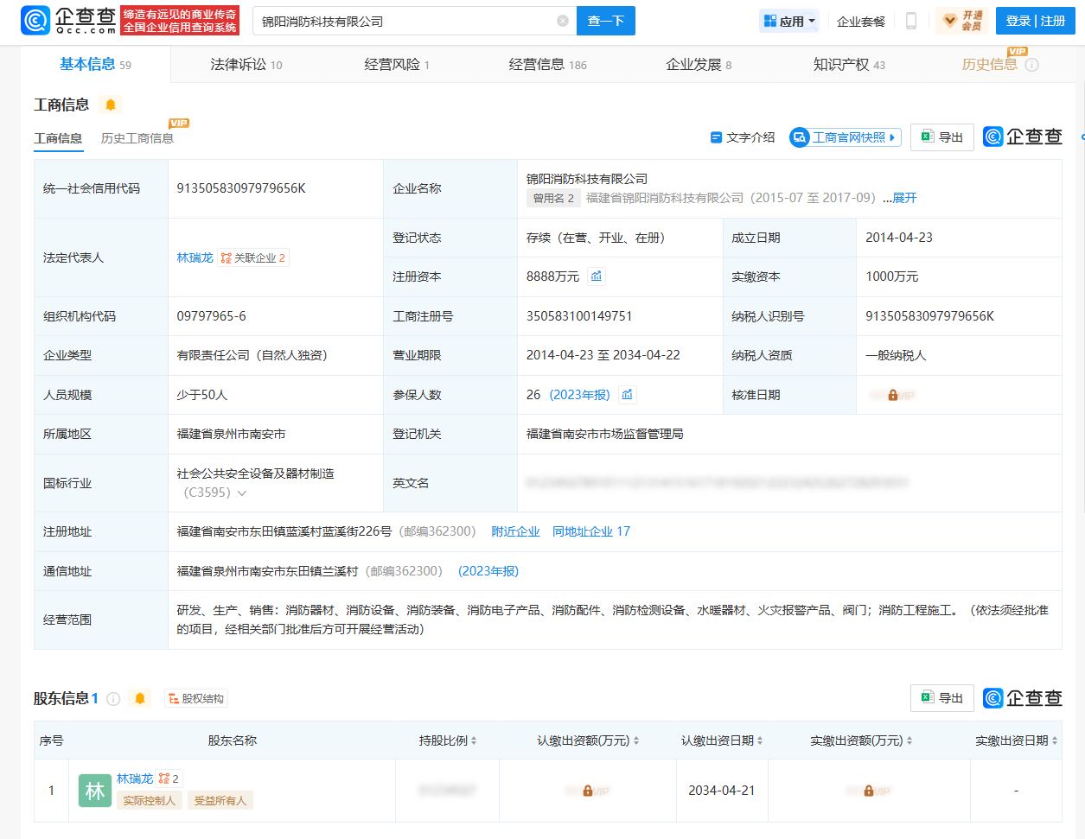1085x839 pixels.
Task: Click the bell icon beside 工商信息 heading
Action: (x=111, y=105)
